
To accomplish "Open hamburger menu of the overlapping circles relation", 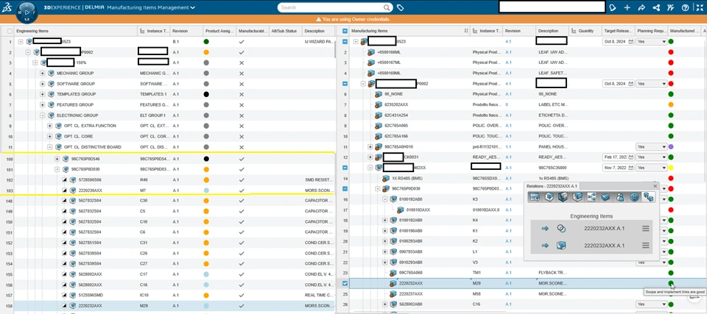I will click(646, 229).
